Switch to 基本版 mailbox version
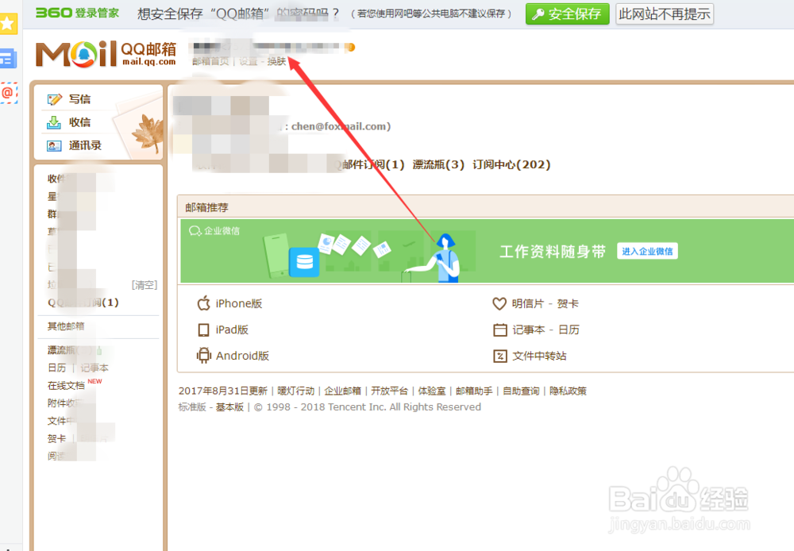Image resolution: width=794 pixels, height=551 pixels. [230, 407]
